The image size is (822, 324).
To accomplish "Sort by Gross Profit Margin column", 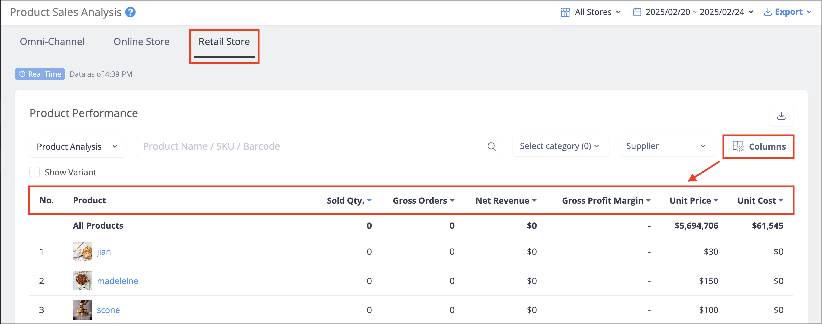I will pyautogui.click(x=606, y=201).
